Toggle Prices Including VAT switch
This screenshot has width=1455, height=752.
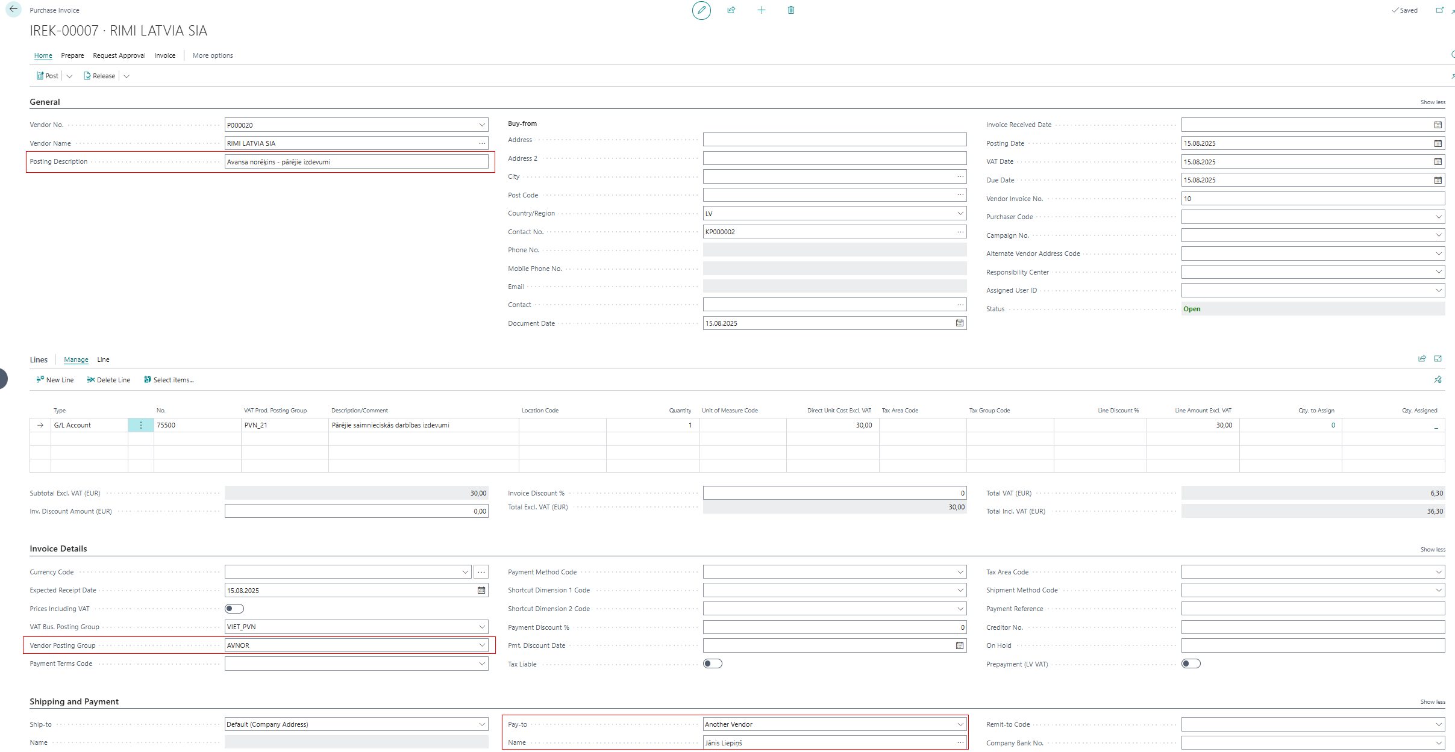[234, 609]
